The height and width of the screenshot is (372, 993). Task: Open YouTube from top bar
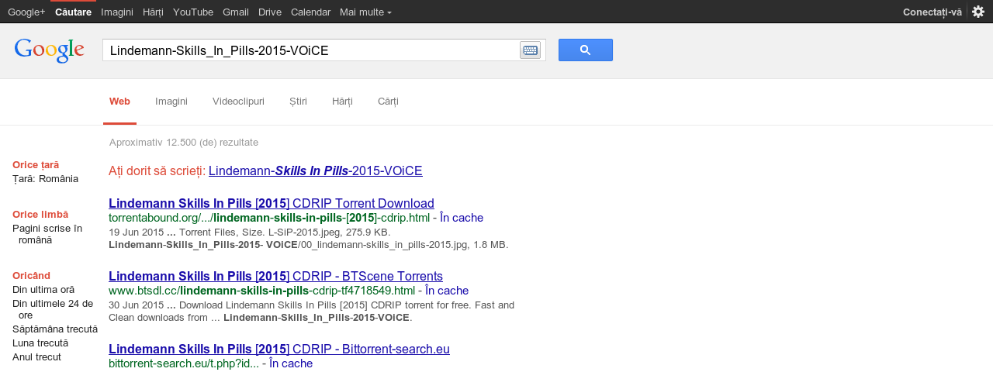pyautogui.click(x=193, y=12)
